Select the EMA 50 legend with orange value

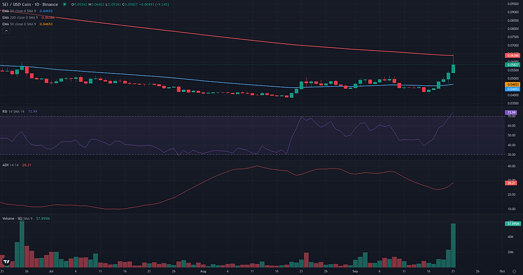click(x=27, y=24)
